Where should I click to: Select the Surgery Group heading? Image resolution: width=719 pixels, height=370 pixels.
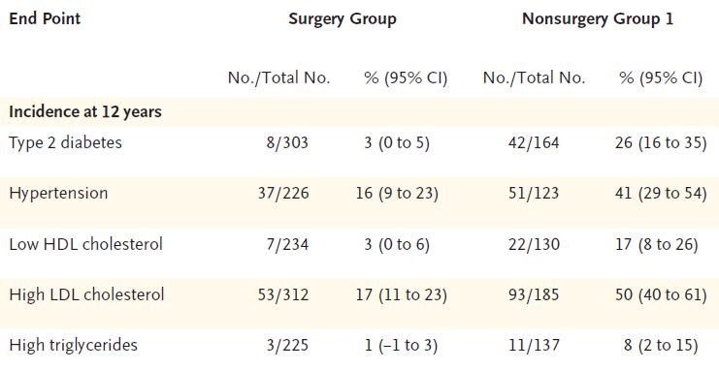(343, 19)
